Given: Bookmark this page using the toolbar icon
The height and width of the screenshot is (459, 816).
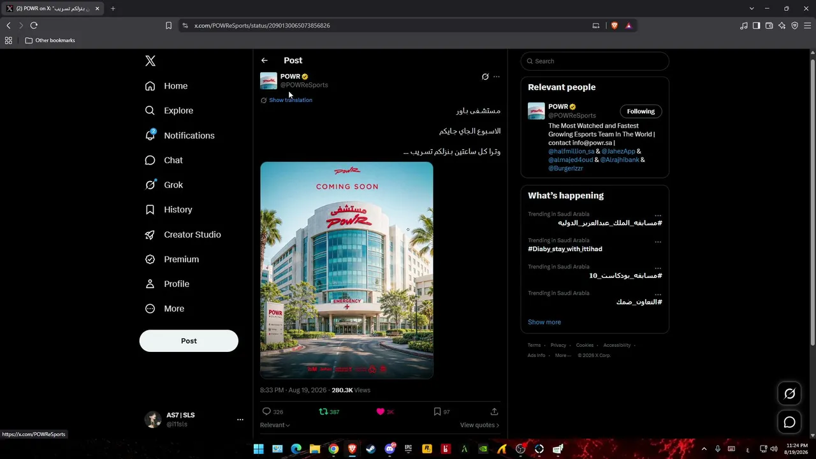Looking at the screenshot, I should (168, 25).
